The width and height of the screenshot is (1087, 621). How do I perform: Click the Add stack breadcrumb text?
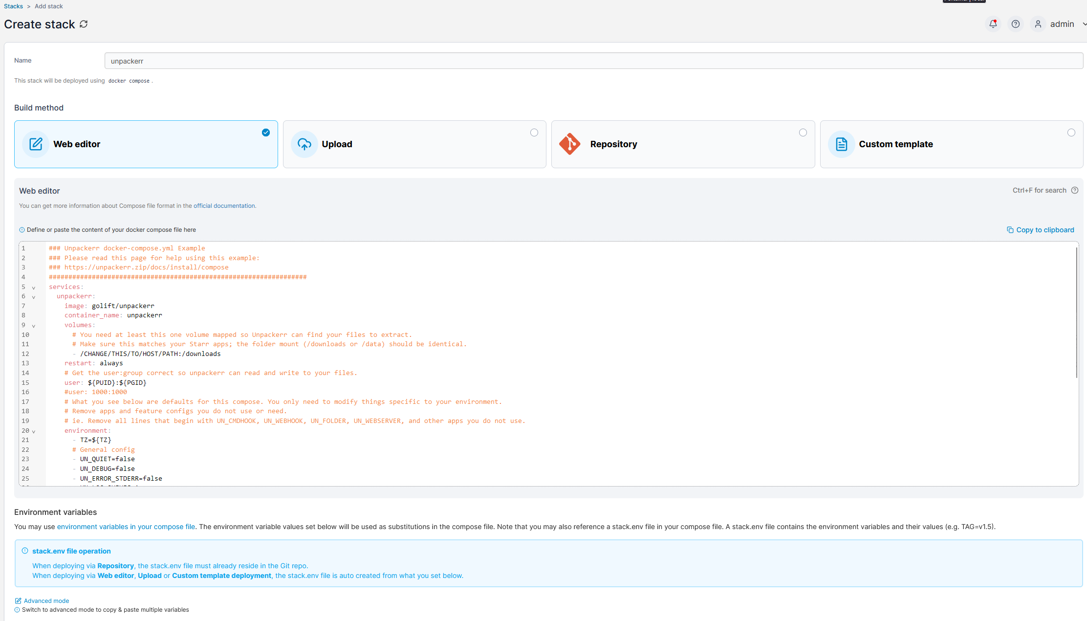(x=49, y=6)
